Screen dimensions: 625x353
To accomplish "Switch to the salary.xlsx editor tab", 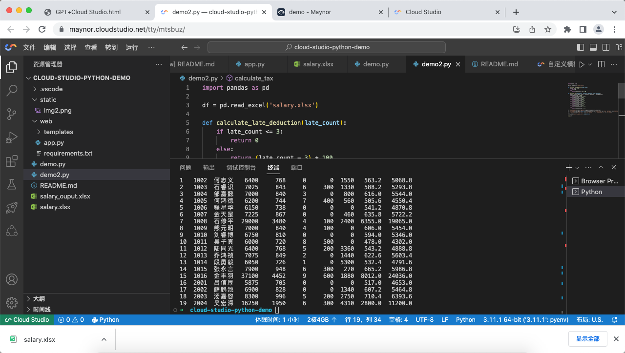I will pos(318,64).
